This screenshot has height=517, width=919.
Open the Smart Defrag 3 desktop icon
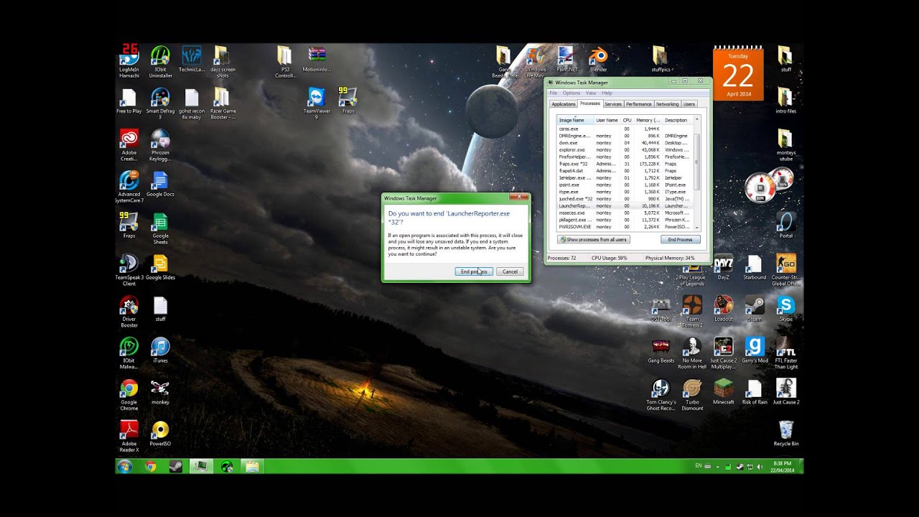[x=160, y=103]
